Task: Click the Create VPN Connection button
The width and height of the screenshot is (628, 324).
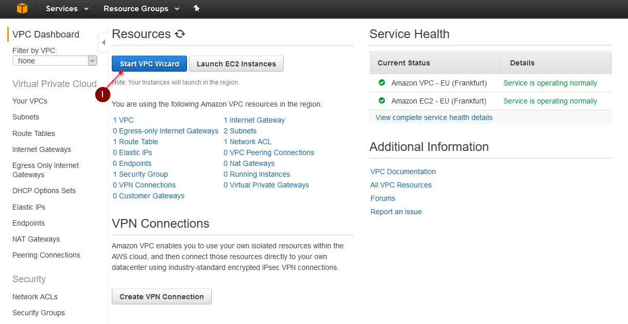Action: (x=162, y=297)
